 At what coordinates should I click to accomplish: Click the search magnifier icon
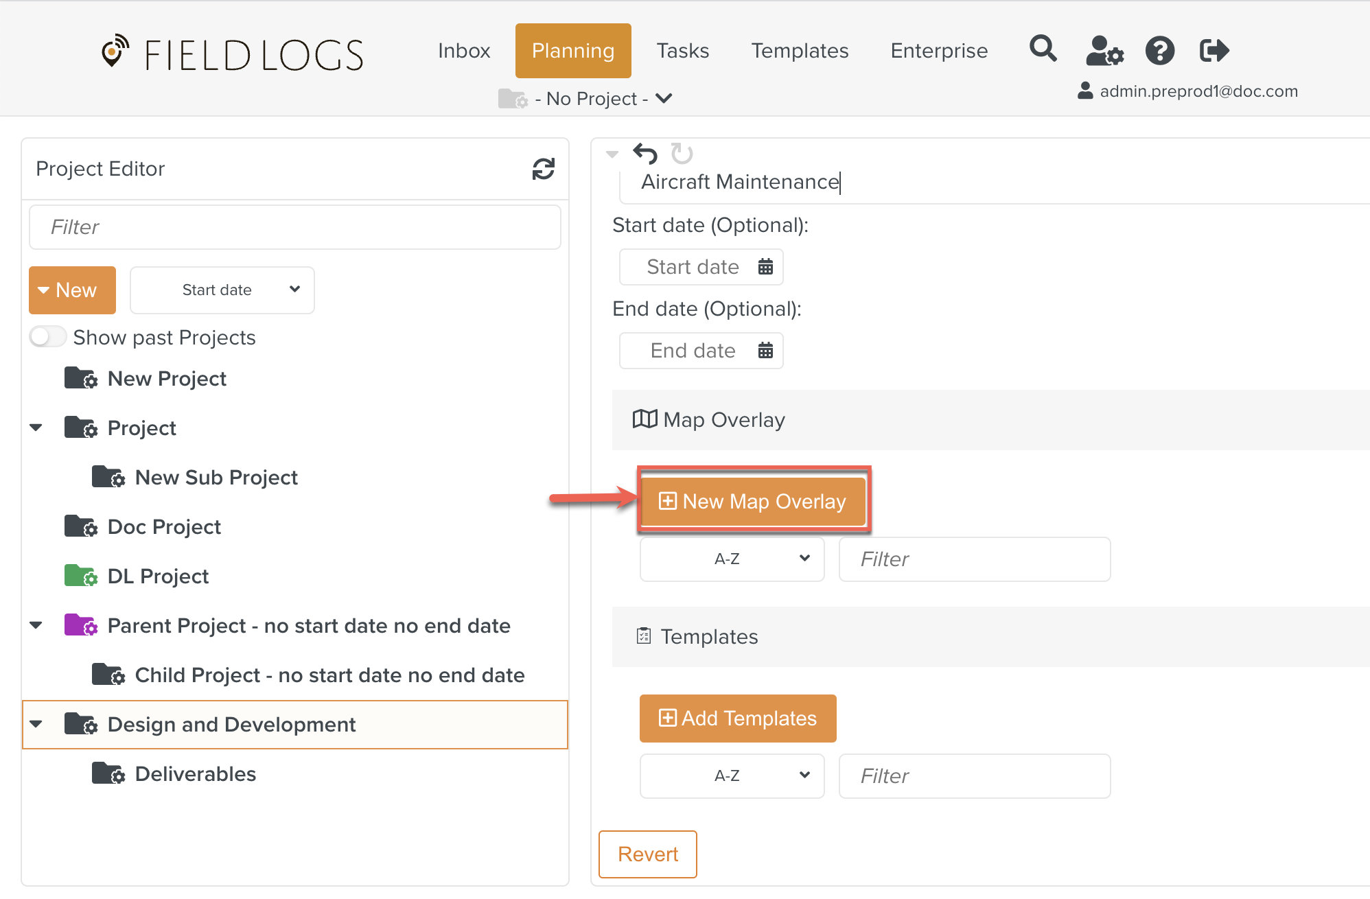pyautogui.click(x=1043, y=49)
